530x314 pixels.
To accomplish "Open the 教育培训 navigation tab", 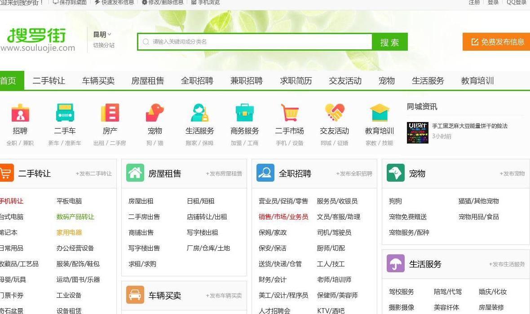I will (x=477, y=81).
